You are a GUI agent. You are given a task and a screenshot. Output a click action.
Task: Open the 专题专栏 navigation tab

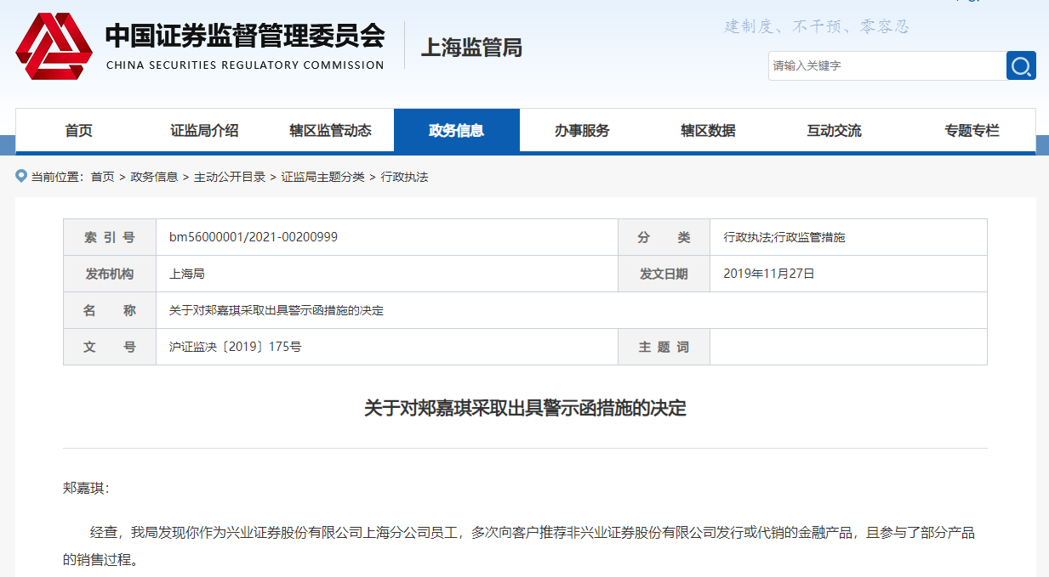pos(972,131)
